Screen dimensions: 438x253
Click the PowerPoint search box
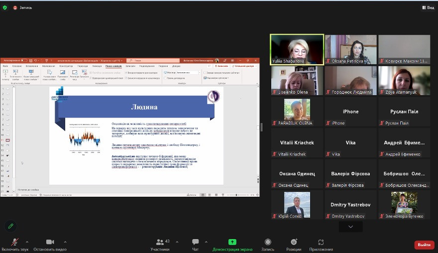click(x=153, y=60)
